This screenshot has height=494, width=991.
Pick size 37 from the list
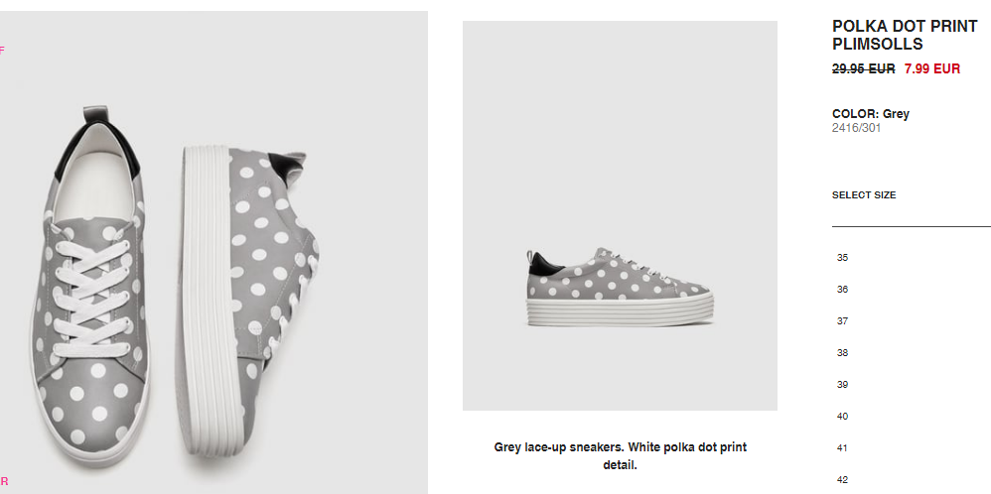click(x=842, y=321)
